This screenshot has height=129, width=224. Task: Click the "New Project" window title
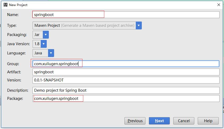click(x=18, y=5)
